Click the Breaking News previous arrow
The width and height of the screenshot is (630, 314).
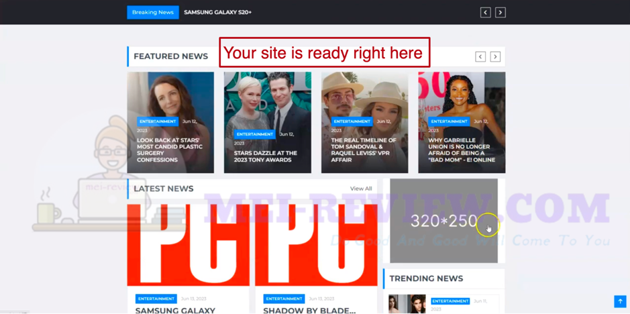coord(485,13)
